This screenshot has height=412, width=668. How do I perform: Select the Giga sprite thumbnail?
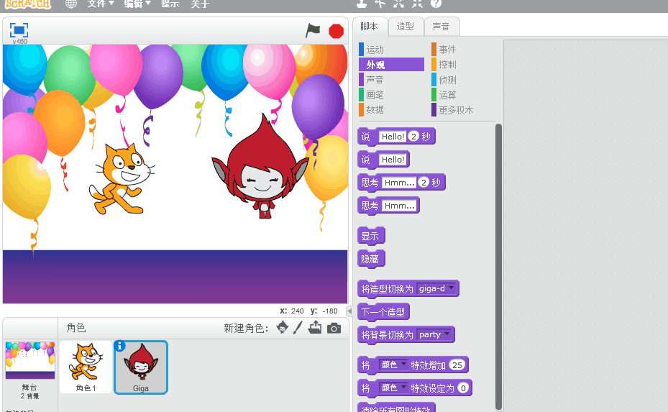141,367
